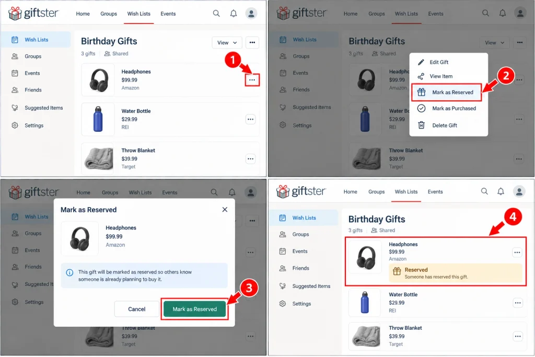The width and height of the screenshot is (535, 357).
Task: Open Wish Lists nav tab in step 4 screenshot
Action: click(406, 192)
